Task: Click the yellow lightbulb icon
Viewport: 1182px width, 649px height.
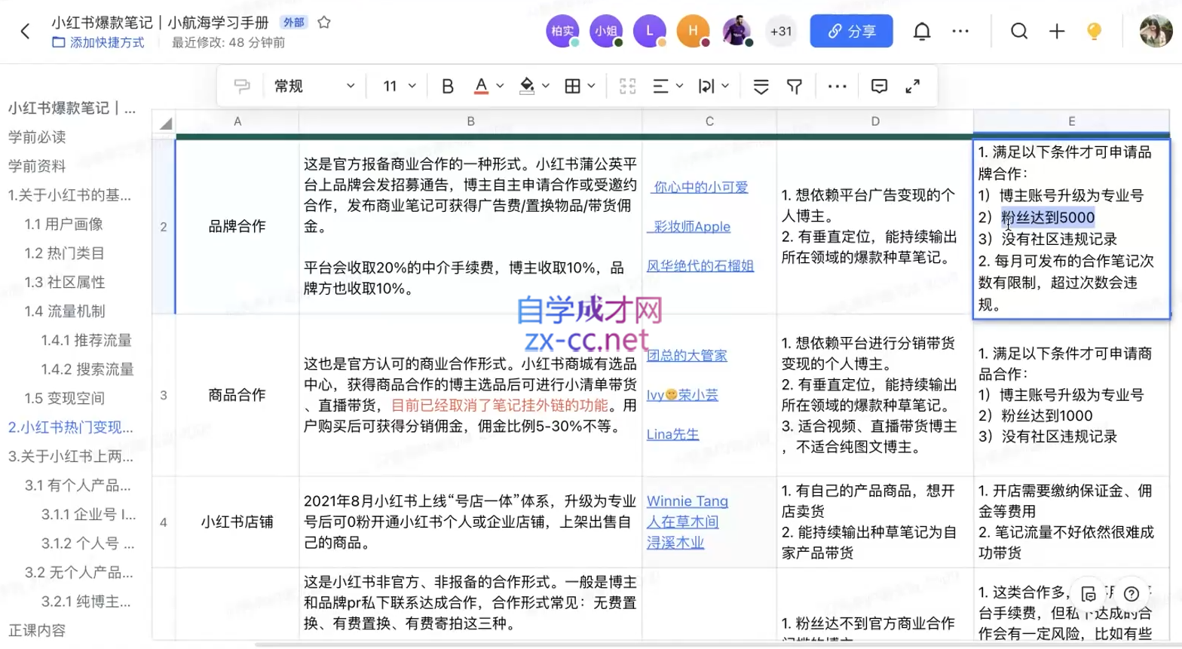Action: [1095, 31]
